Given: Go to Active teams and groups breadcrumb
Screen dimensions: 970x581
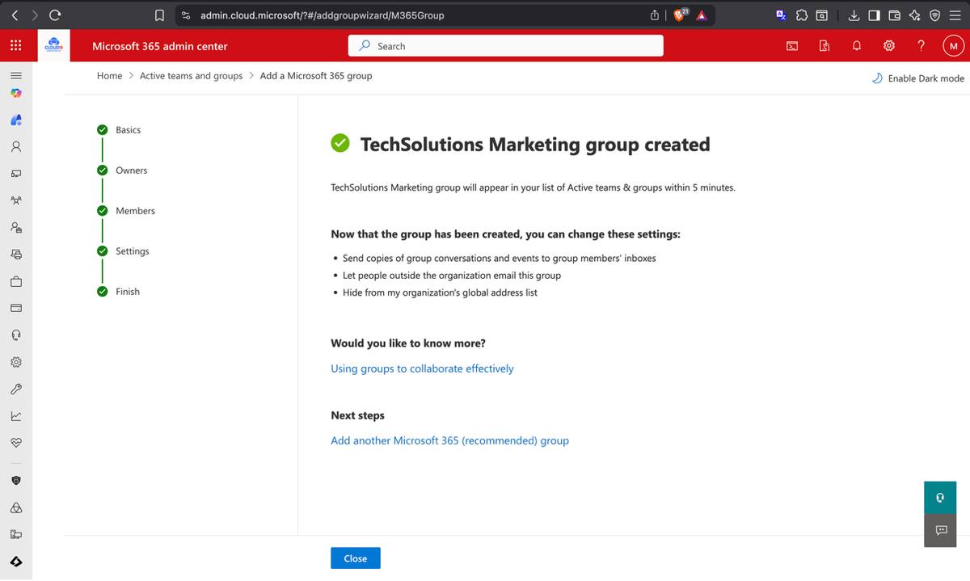Looking at the screenshot, I should (191, 76).
